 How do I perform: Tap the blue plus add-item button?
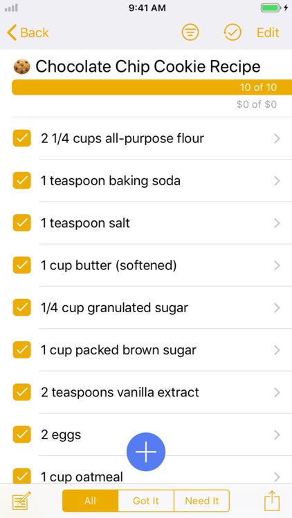(x=146, y=452)
